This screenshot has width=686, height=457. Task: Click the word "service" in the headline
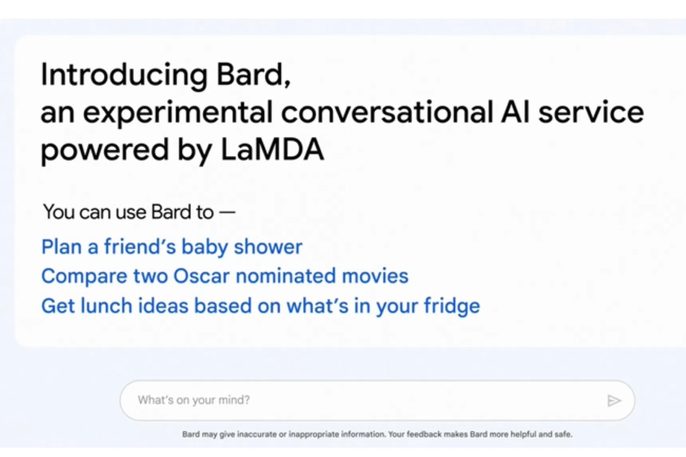coord(591,112)
